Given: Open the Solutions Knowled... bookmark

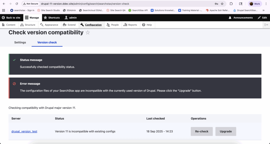Looking at the screenshot, I should pos(163,10).
